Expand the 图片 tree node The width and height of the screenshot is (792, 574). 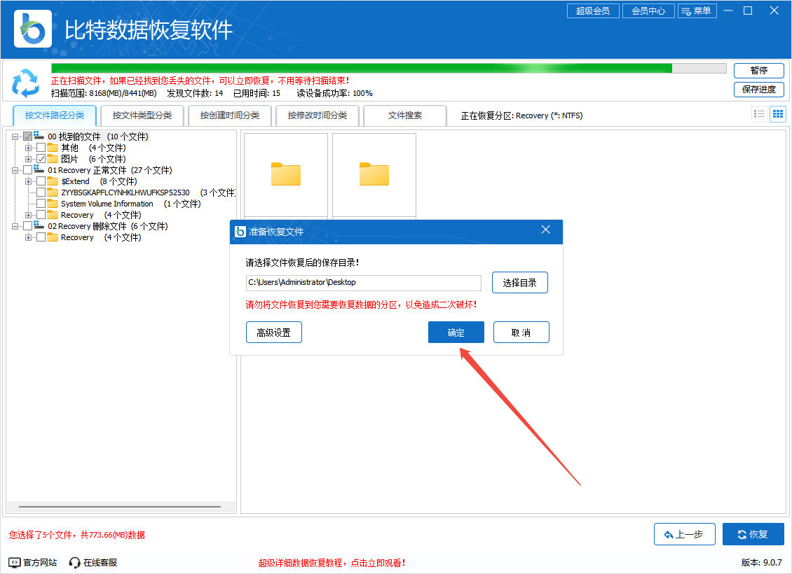pos(28,159)
